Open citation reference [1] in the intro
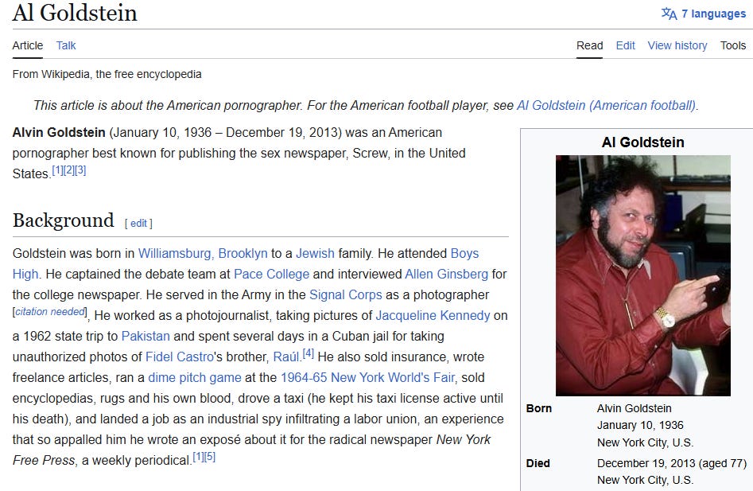The image size is (753, 491). [x=57, y=170]
